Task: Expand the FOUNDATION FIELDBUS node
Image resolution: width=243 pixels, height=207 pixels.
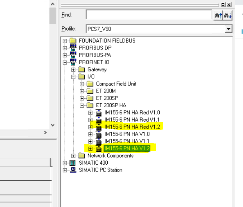Action: coord(65,41)
